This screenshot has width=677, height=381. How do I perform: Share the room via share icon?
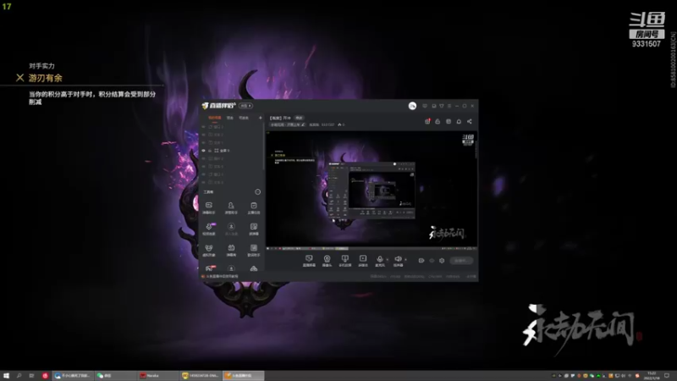pos(470,121)
